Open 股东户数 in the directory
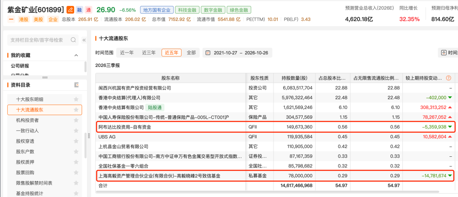 [x=25, y=152]
